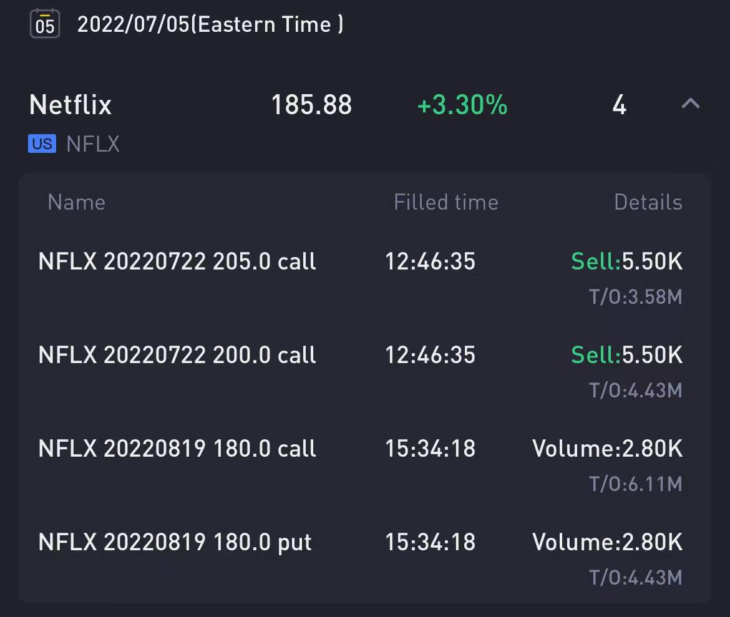Click the Name column header
The width and height of the screenshot is (730, 617).
click(76, 202)
